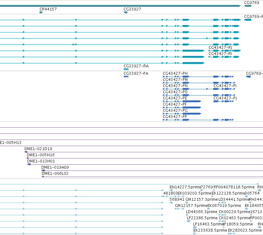
Task: Click the CG43427-PO label
Action: point(175,92)
